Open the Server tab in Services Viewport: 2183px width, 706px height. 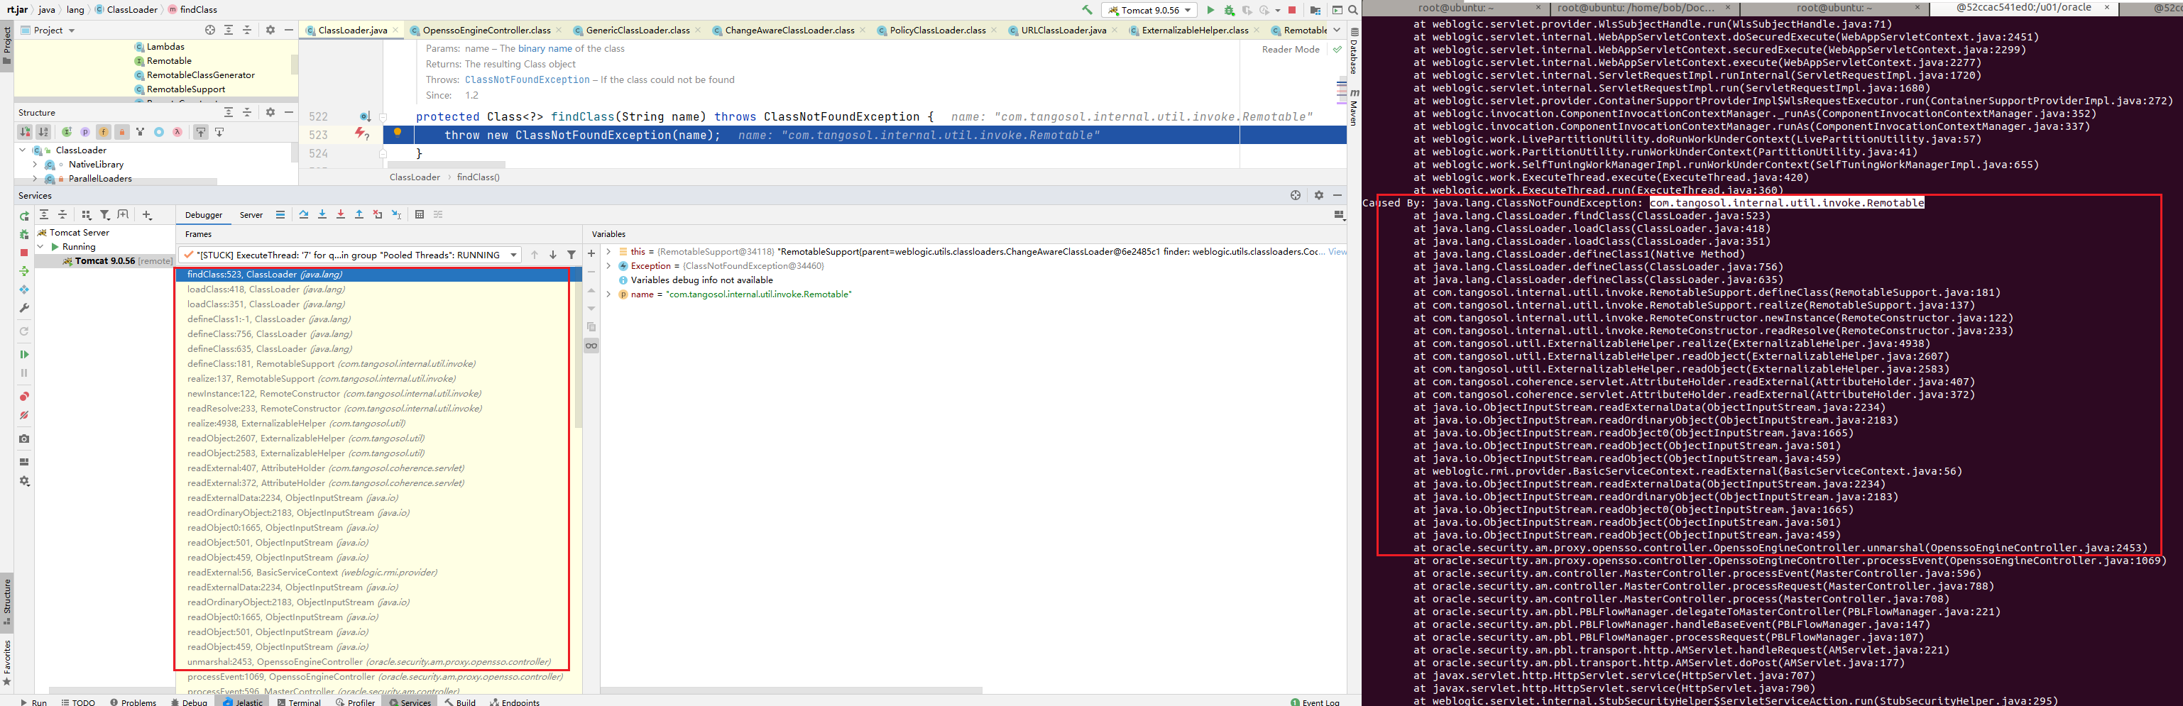coord(251,215)
